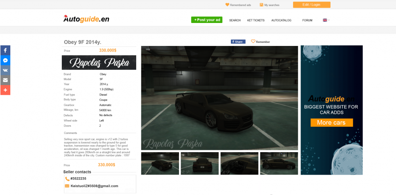Open more share options with plus icon
This screenshot has width=396, height=195.
pyautogui.click(x=5, y=90)
